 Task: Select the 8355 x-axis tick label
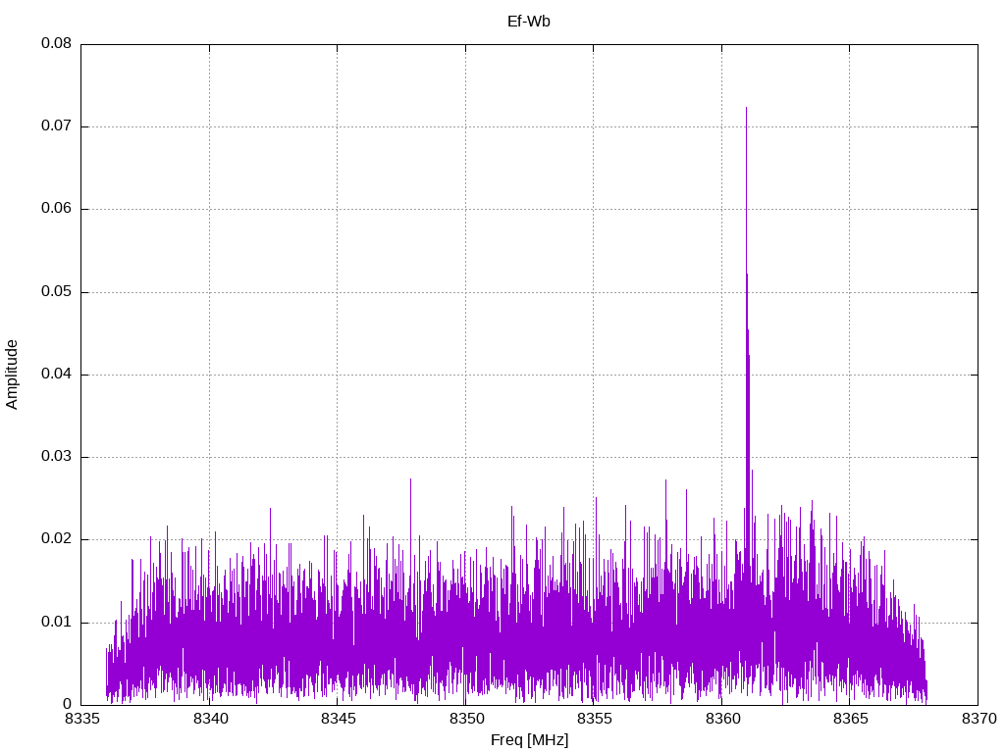coord(594,720)
